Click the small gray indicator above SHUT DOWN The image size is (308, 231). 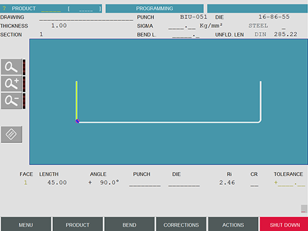point(304,209)
